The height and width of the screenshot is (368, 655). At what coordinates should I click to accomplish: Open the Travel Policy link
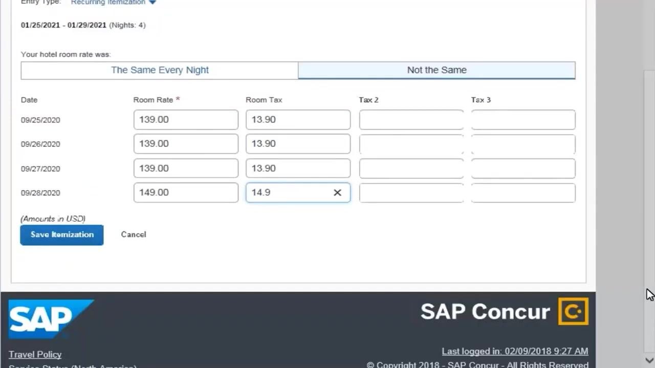pos(35,354)
